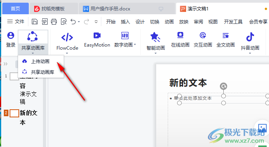Expand the 共享动画库 dropdown arrow
This screenshot has height=147, width=269.
pos(33,53)
